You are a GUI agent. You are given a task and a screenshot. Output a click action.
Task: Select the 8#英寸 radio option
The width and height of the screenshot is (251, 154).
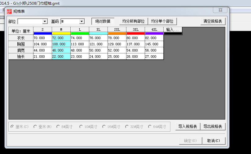click(58, 127)
